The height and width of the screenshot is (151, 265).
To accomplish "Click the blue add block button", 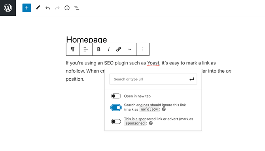I will tap(26, 8).
